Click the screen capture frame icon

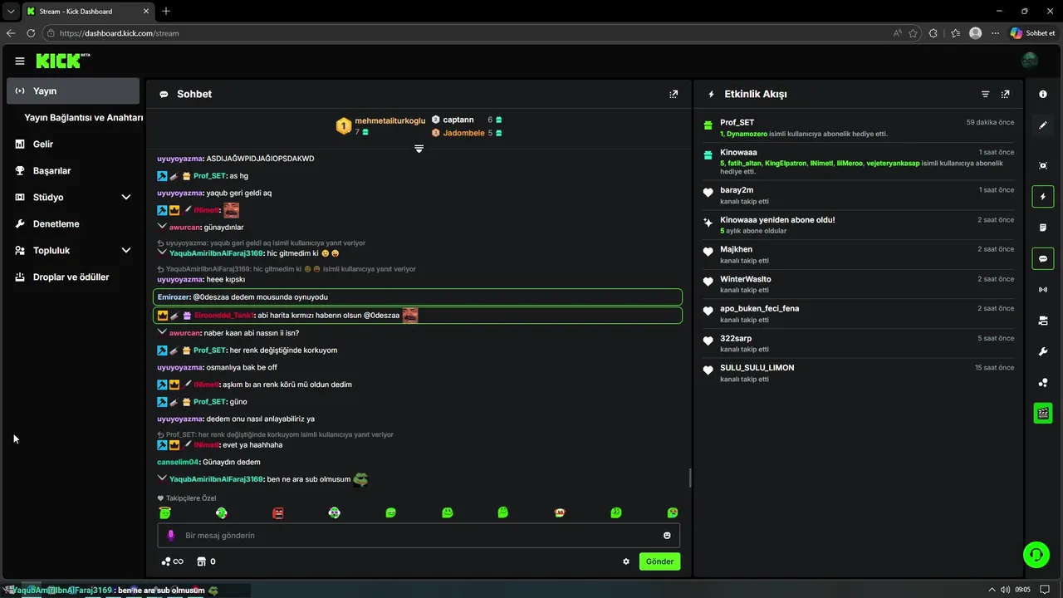pyautogui.click(x=1043, y=165)
